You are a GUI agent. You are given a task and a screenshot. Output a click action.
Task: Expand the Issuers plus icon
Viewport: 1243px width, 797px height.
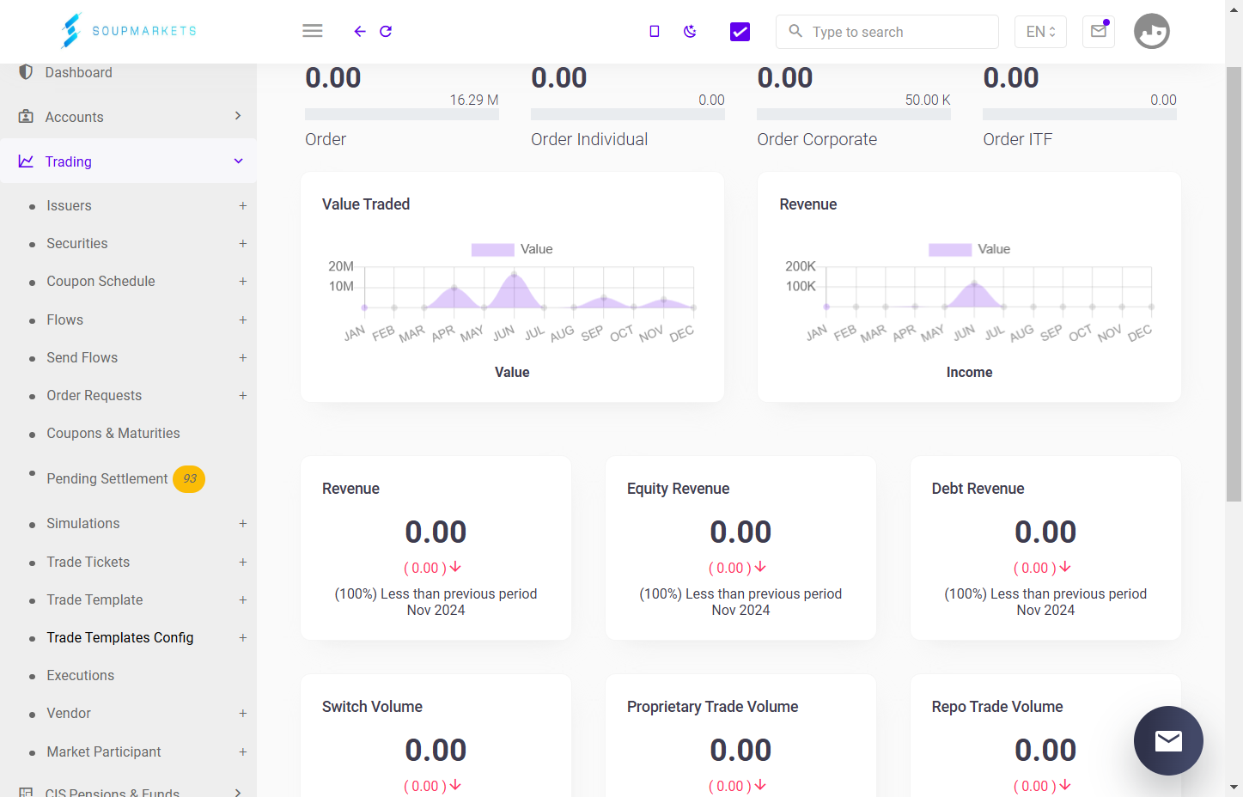tap(243, 206)
